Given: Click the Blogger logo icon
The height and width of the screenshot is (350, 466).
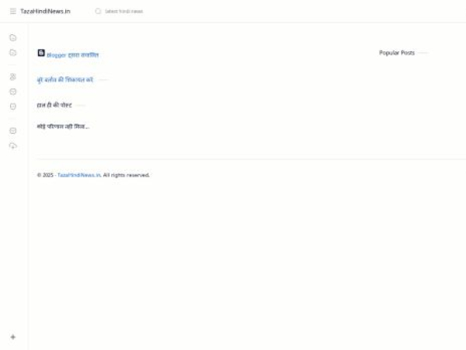Looking at the screenshot, I should point(41,53).
